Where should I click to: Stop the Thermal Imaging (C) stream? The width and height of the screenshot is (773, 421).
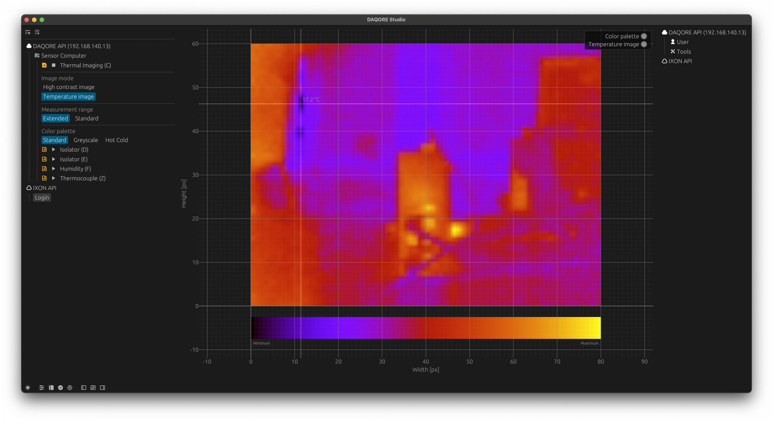coord(53,65)
